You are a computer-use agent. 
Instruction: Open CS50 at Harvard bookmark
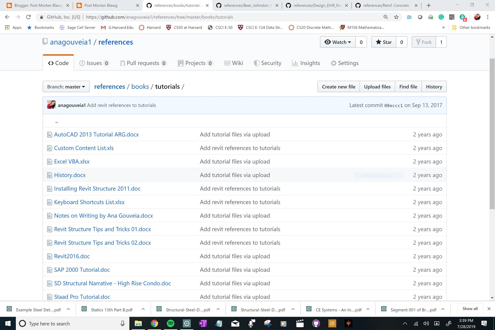coord(184,28)
